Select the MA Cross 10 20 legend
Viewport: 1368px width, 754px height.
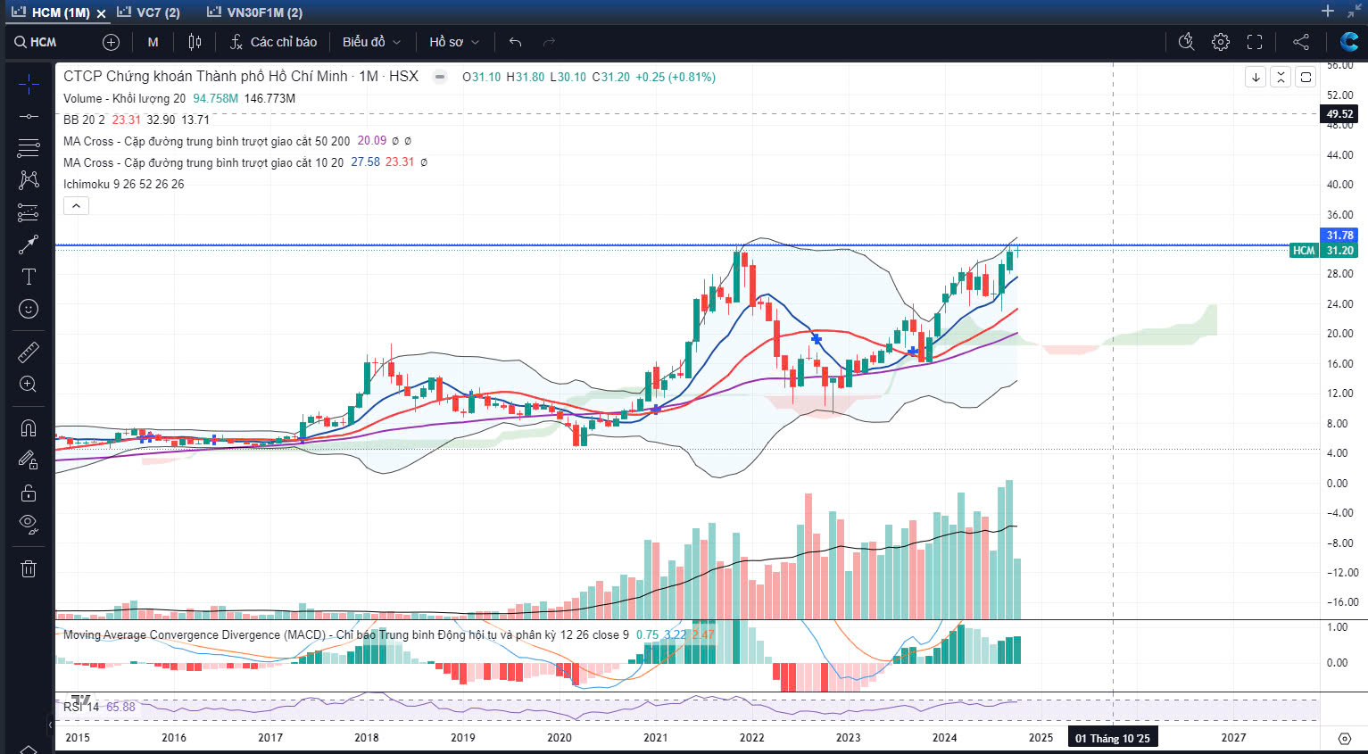(203, 162)
